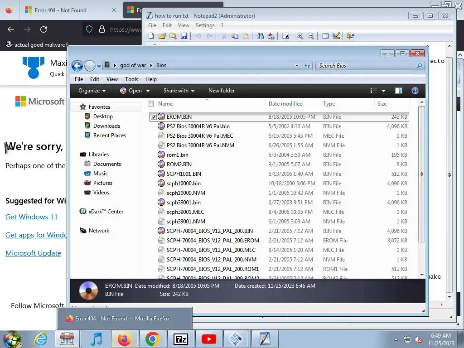Open Share with dropdown
Viewport: 464px width, 348px height.
179,91
